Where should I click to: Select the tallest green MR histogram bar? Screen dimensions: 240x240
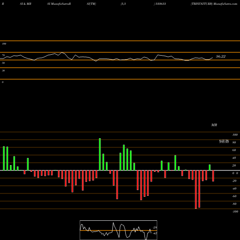coord(100,155)
